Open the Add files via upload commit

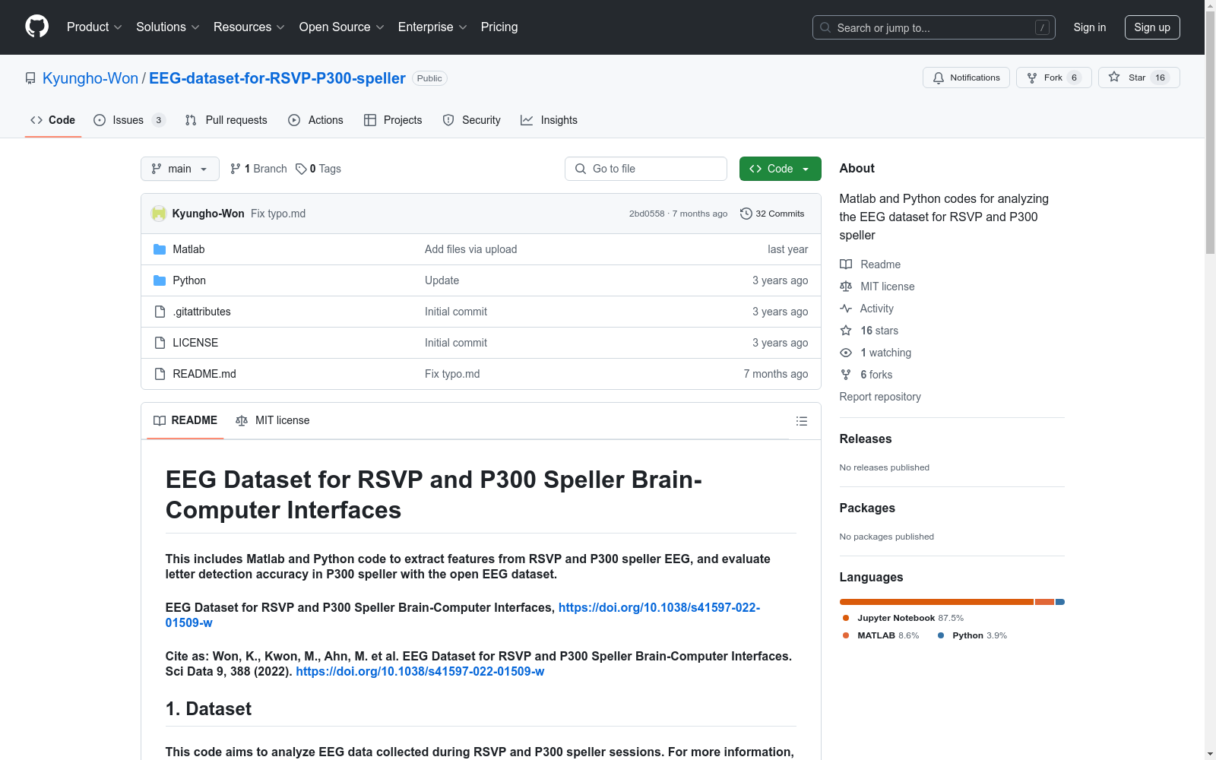click(x=470, y=249)
